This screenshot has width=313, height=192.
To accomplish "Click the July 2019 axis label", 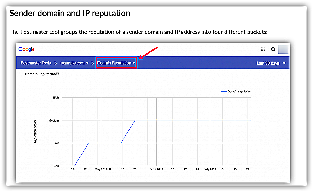I will (x=210, y=169).
